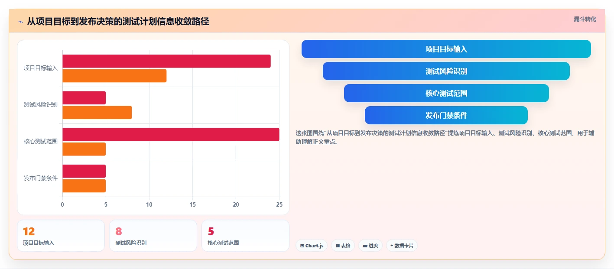
Task: Click the x-axis tick value 20
Action: pyautogui.click(x=236, y=204)
